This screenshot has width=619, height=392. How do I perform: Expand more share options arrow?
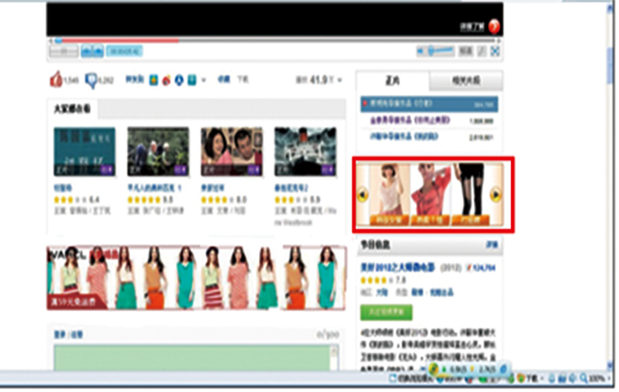tap(204, 80)
